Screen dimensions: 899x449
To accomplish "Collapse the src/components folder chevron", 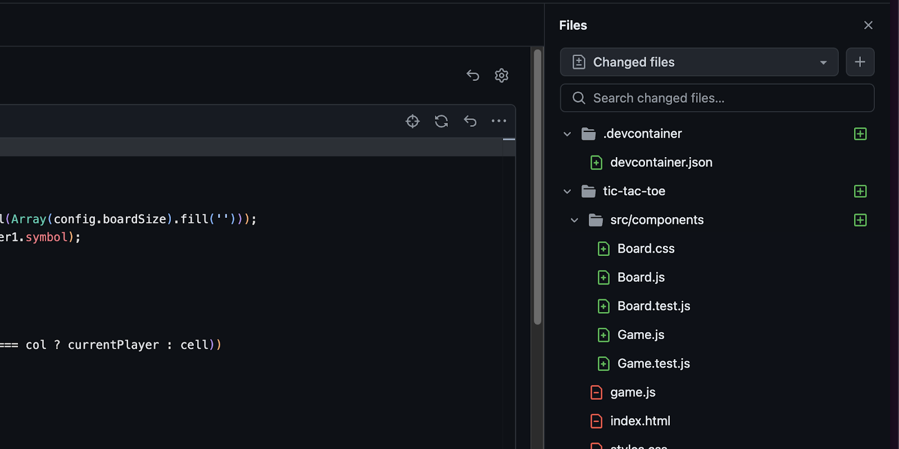I will coord(574,220).
